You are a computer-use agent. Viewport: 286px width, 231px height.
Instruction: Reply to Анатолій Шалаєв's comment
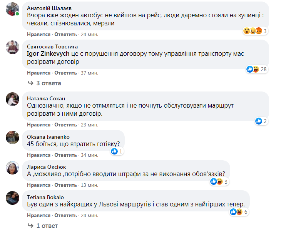coord(66,35)
